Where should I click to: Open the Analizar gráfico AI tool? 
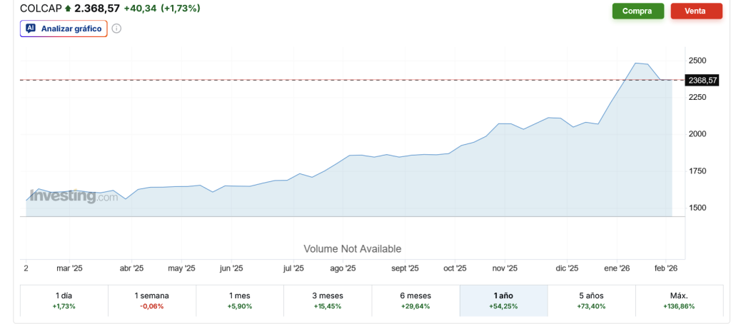pyautogui.click(x=64, y=29)
